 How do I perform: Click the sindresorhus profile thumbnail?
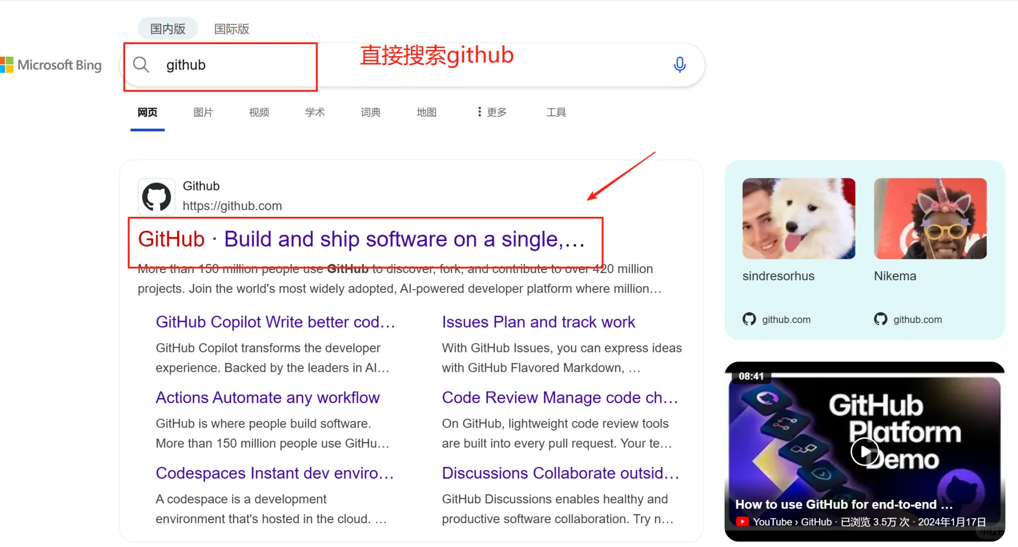point(799,218)
